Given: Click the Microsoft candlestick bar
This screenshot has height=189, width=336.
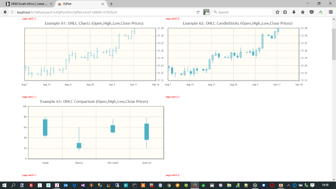Looking at the screenshot, I should [113, 129].
